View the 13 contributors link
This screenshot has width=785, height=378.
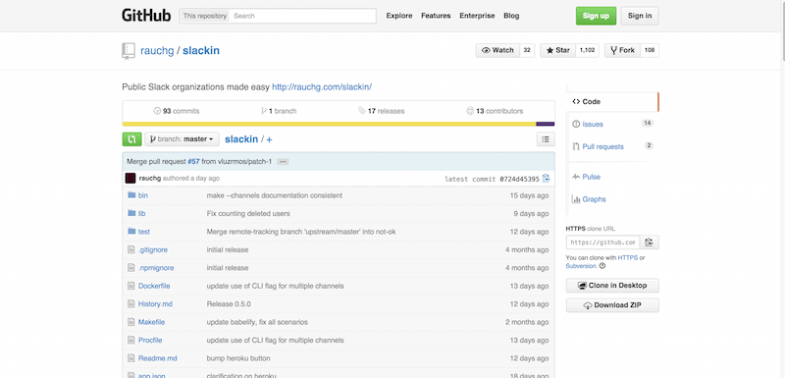pos(495,111)
